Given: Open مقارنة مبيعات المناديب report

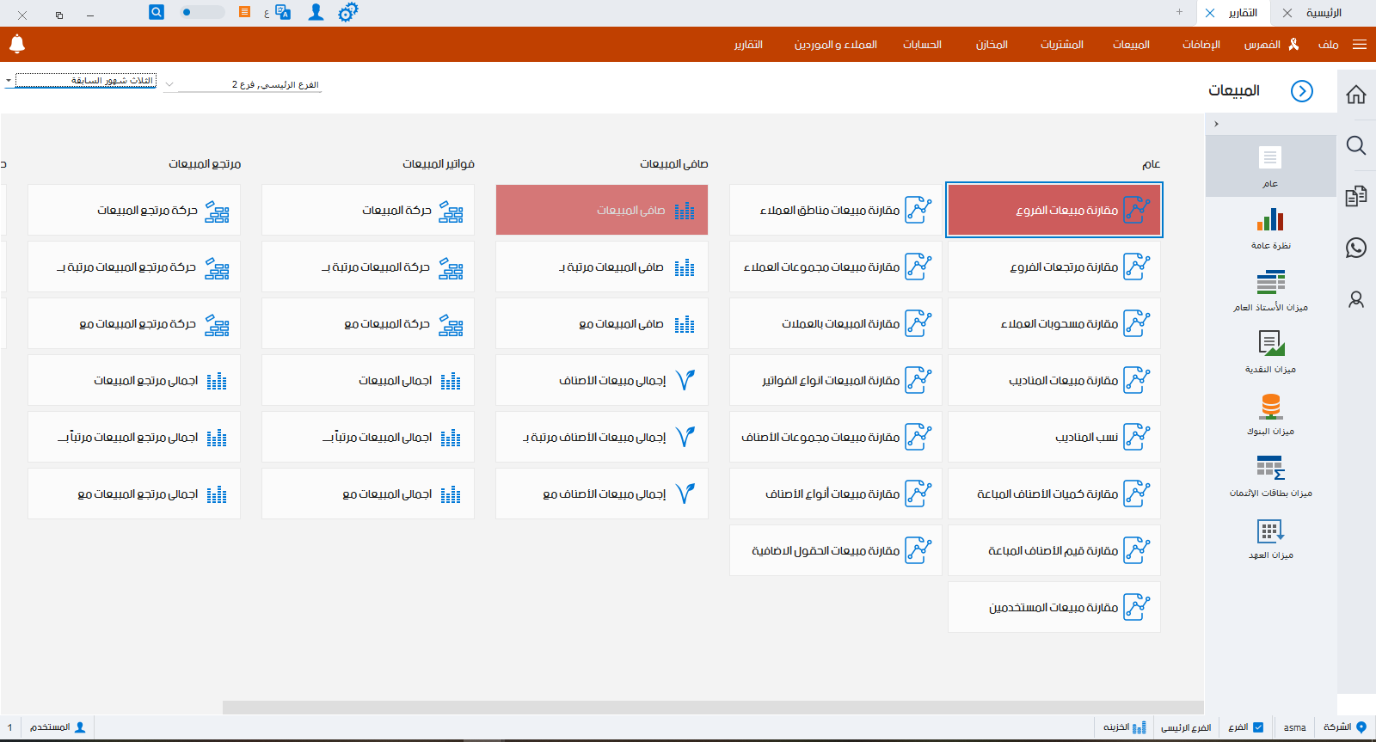Looking at the screenshot, I should [x=1054, y=380].
